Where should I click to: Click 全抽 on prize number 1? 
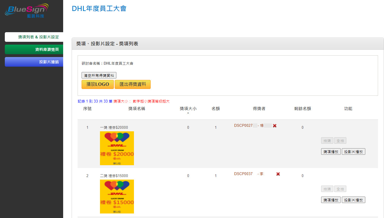click(x=340, y=140)
